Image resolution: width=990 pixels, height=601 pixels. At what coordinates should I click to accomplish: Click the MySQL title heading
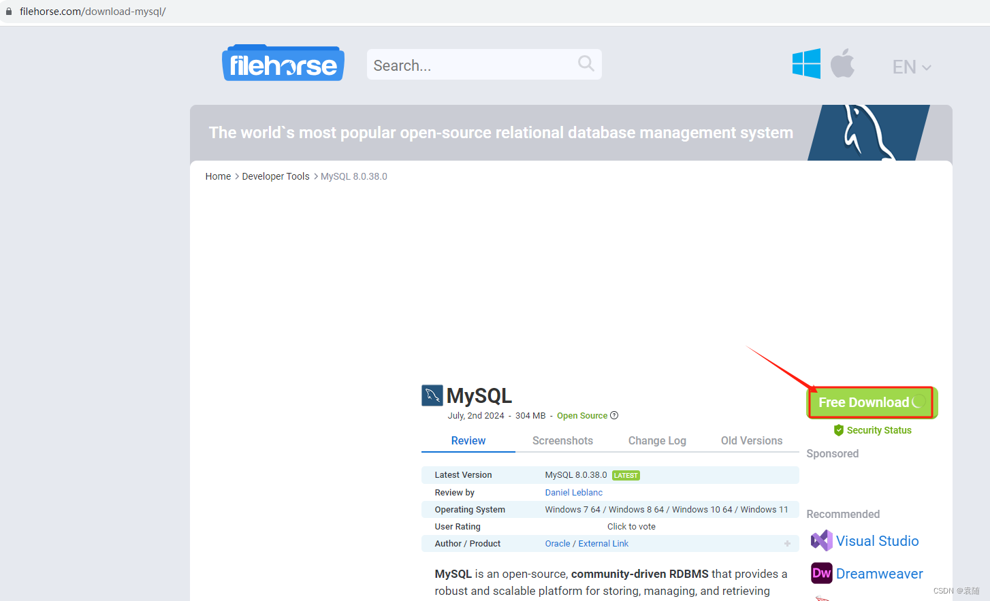tap(479, 395)
